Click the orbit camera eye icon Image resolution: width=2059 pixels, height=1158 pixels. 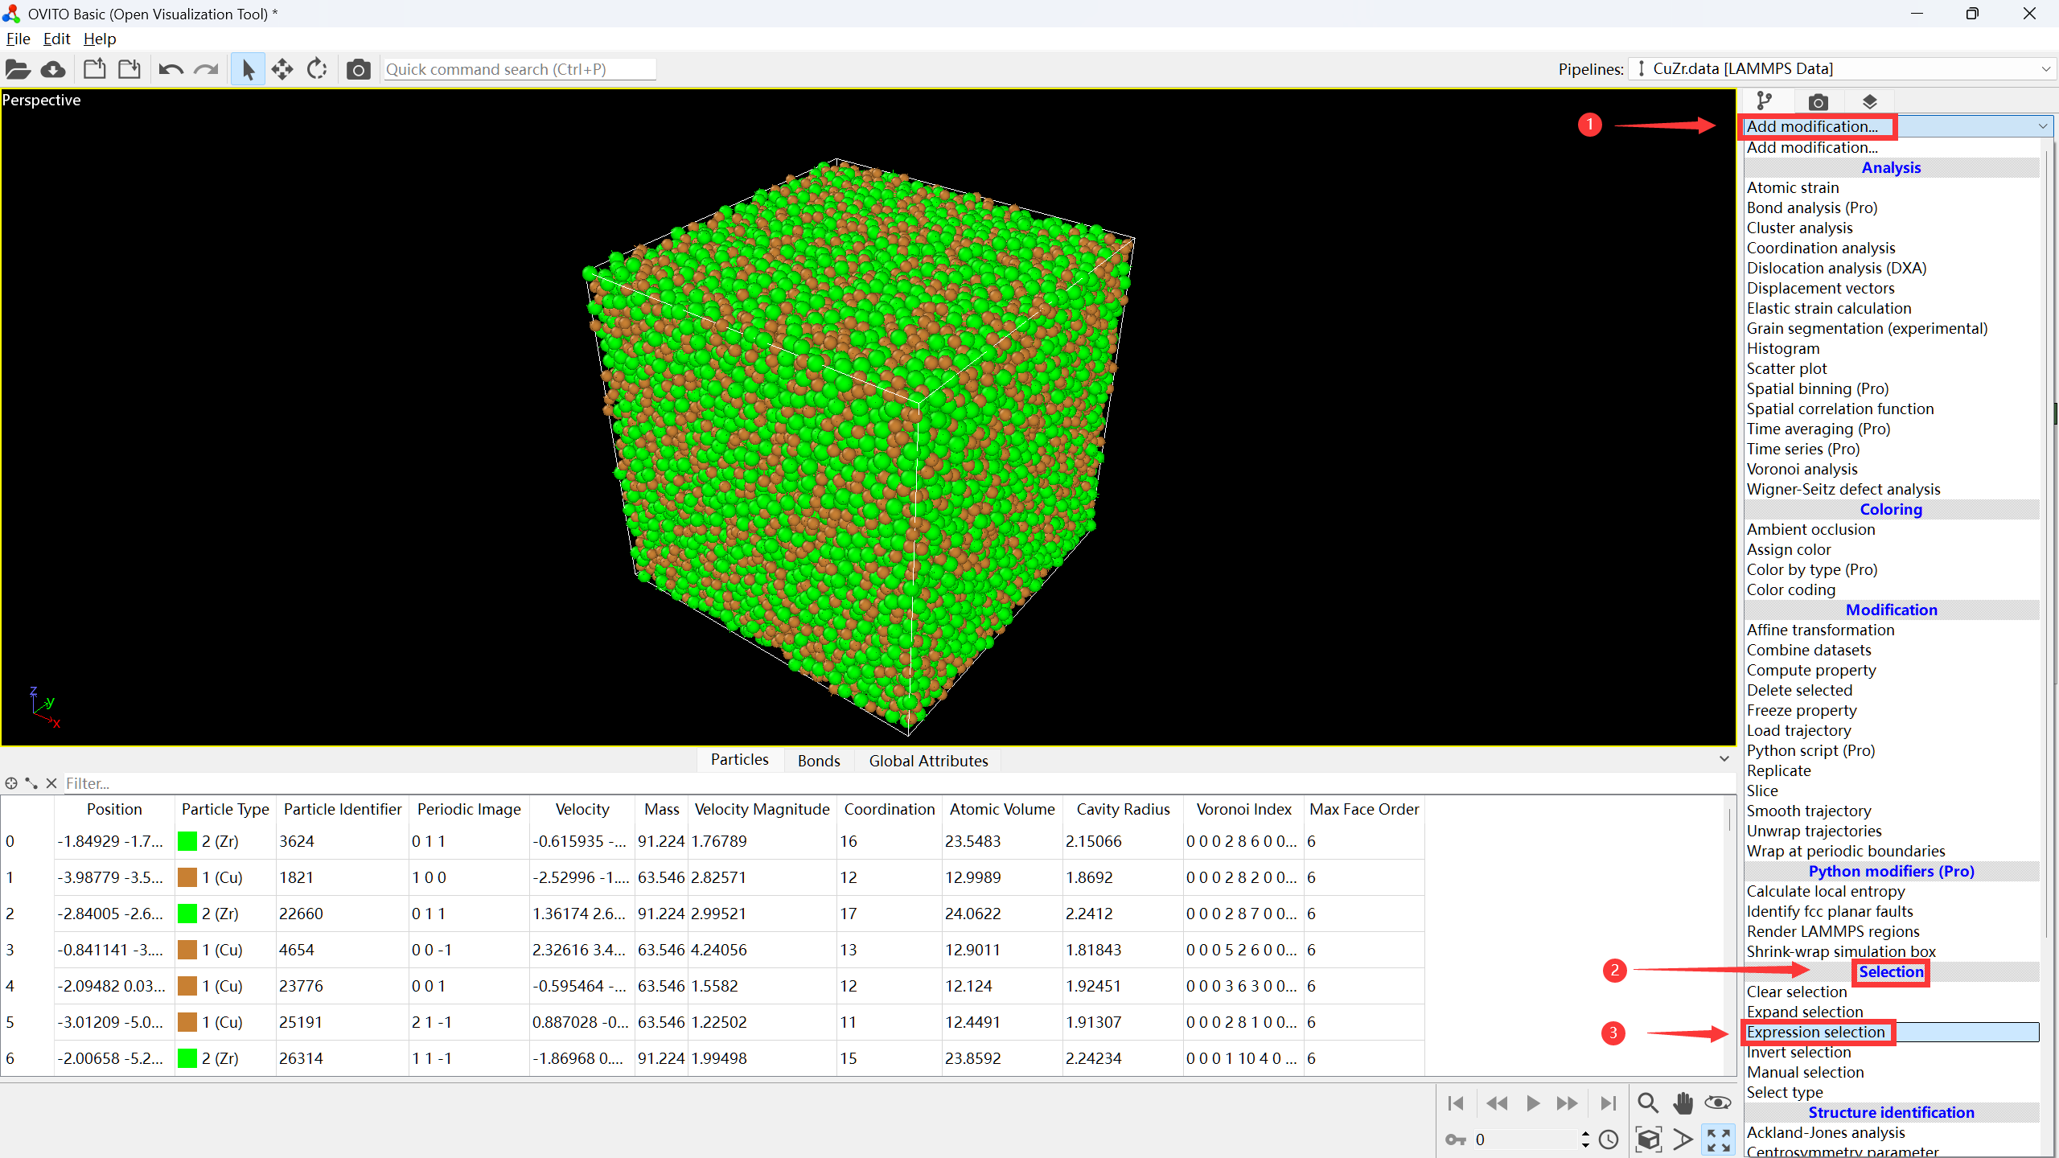tap(1718, 1103)
